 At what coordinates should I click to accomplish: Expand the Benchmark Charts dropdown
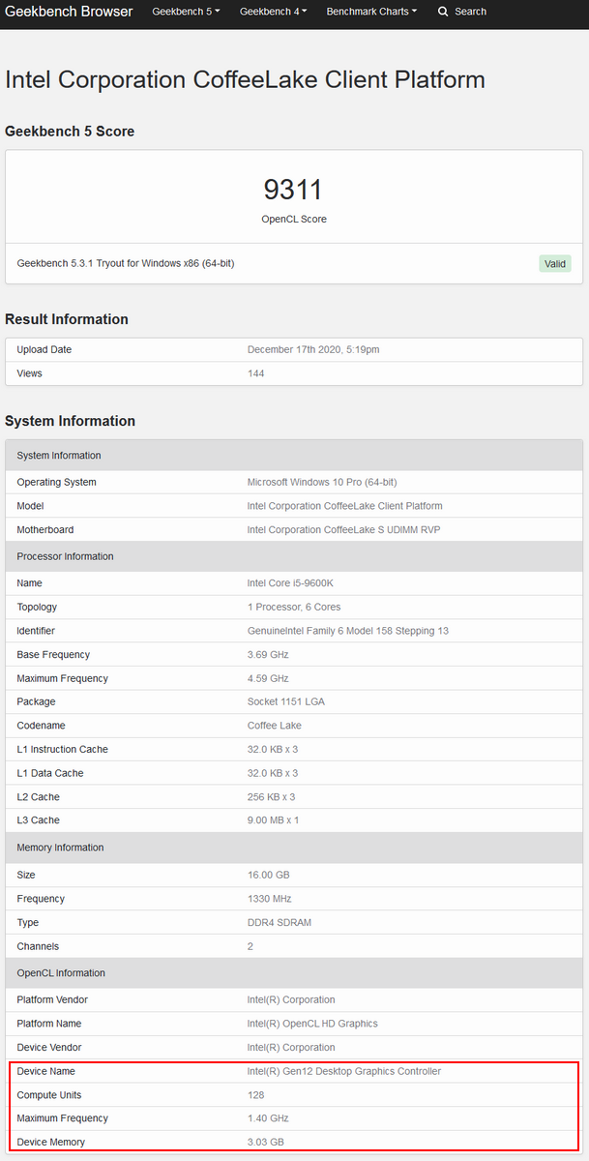tap(371, 12)
